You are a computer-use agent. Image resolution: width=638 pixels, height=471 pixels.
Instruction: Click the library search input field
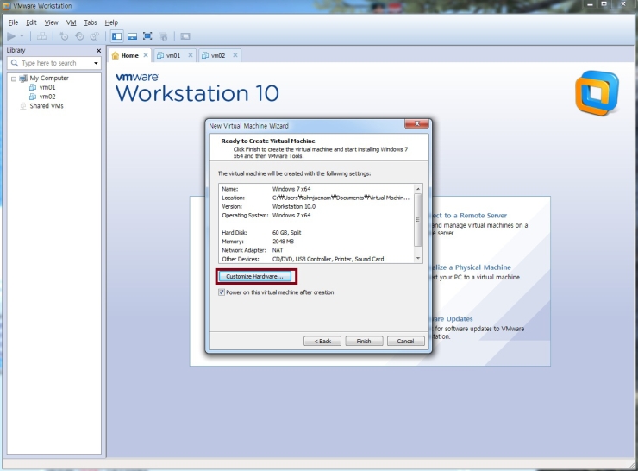point(53,63)
